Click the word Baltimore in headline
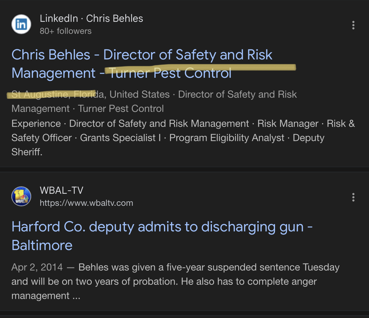Screen dimensions: 369x318 (x=42, y=245)
